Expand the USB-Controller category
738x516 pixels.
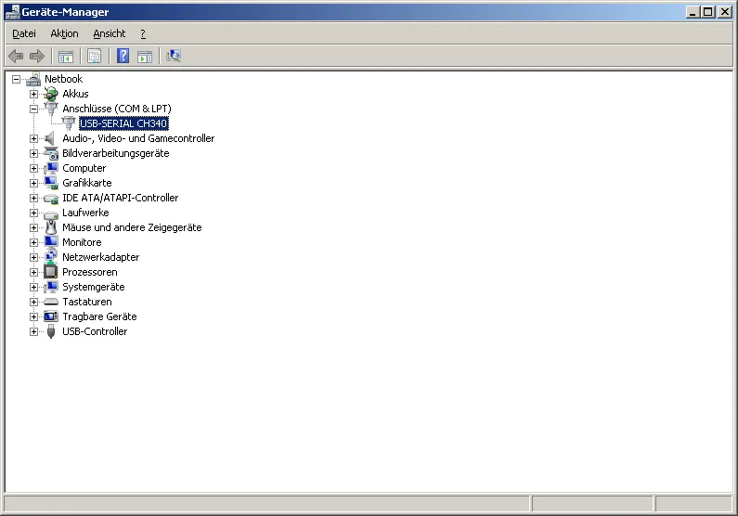pyautogui.click(x=34, y=331)
